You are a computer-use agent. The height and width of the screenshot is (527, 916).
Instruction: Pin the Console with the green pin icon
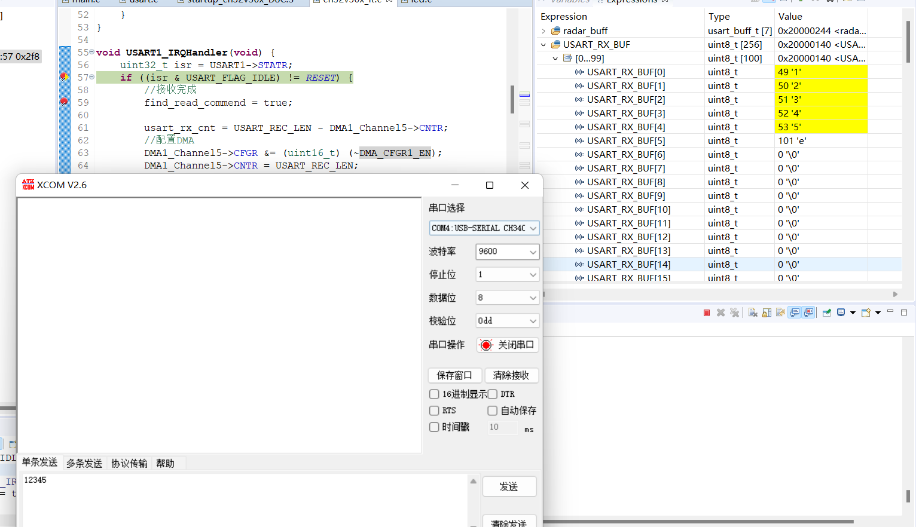[x=827, y=312]
